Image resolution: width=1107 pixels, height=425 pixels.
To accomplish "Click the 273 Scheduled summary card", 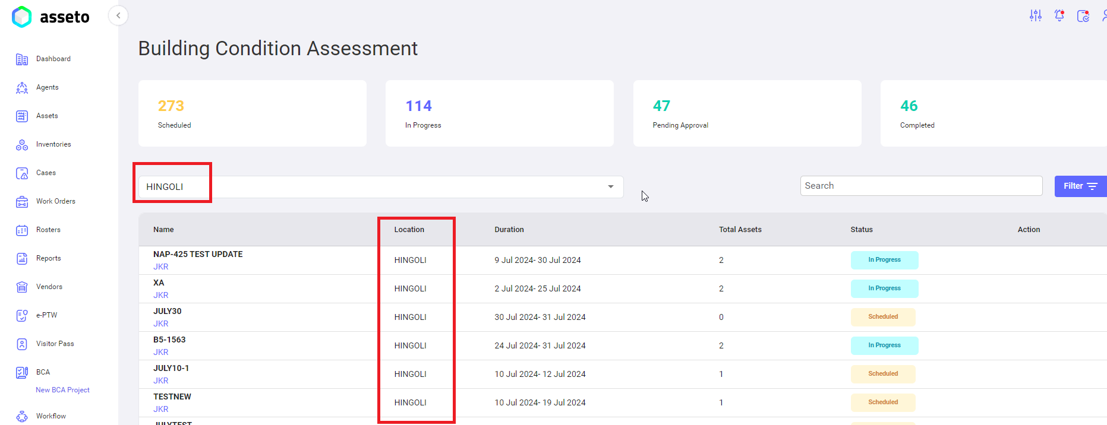I will 253,113.
